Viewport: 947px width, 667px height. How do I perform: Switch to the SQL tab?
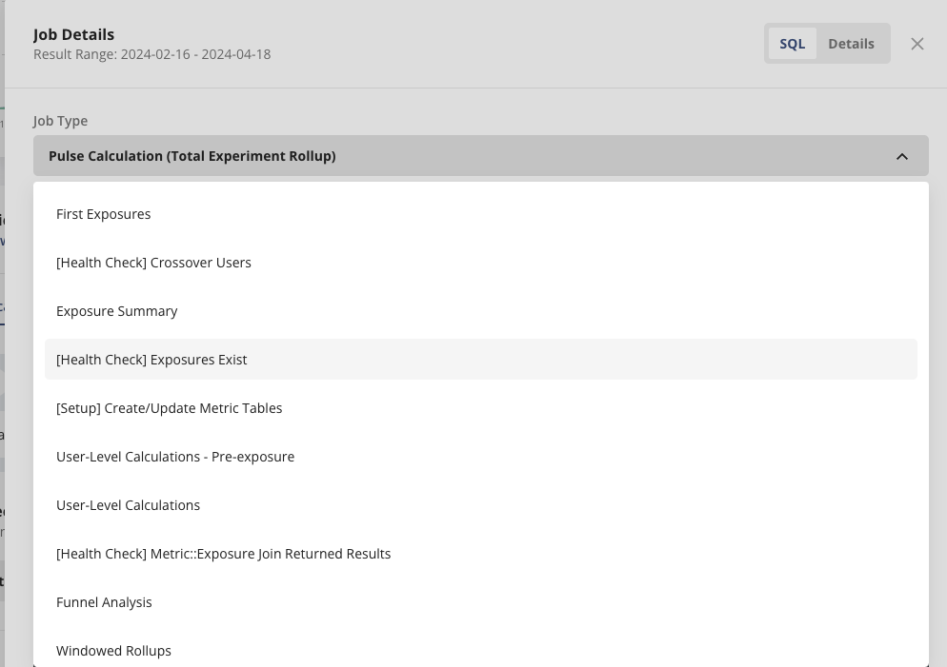792,43
